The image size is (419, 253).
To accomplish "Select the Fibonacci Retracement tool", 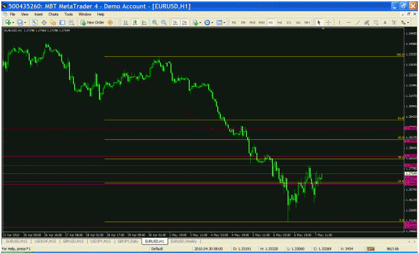I will pos(375,23).
